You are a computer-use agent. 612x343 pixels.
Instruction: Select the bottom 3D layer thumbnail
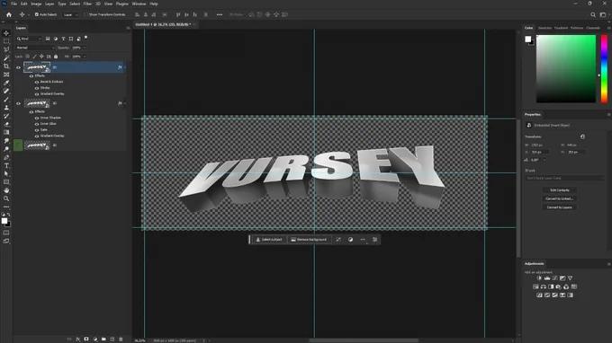click(x=37, y=145)
